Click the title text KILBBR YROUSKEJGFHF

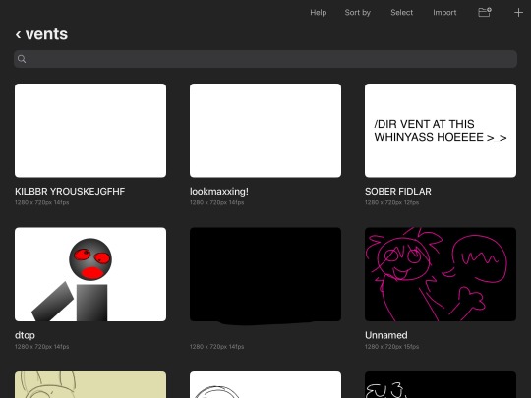70,192
